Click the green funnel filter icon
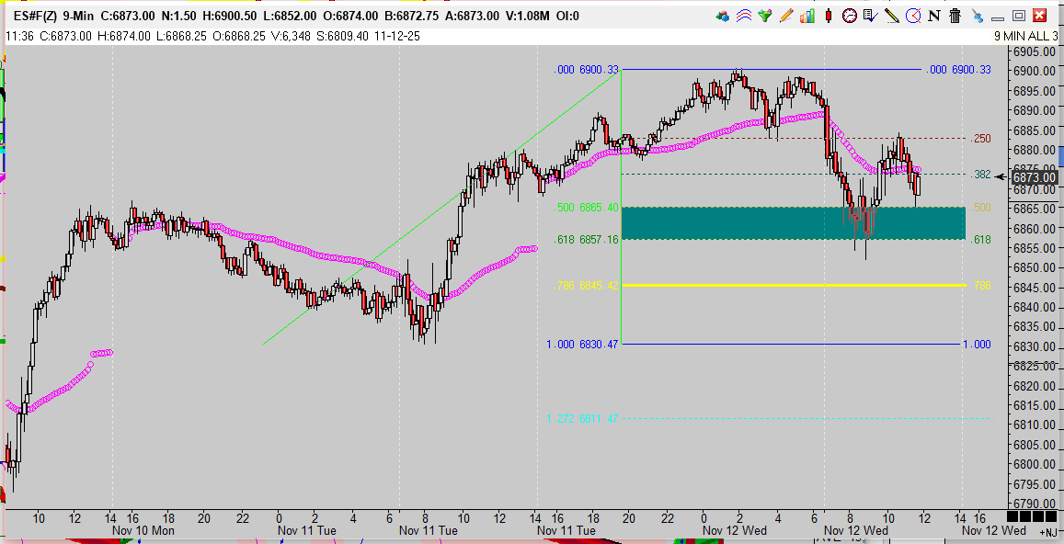1064x544 pixels. click(765, 16)
